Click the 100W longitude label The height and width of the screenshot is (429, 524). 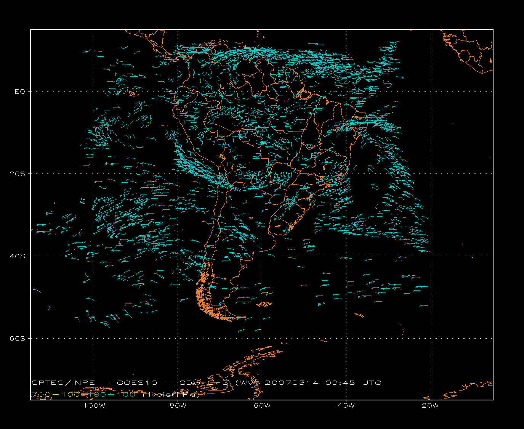coord(94,405)
